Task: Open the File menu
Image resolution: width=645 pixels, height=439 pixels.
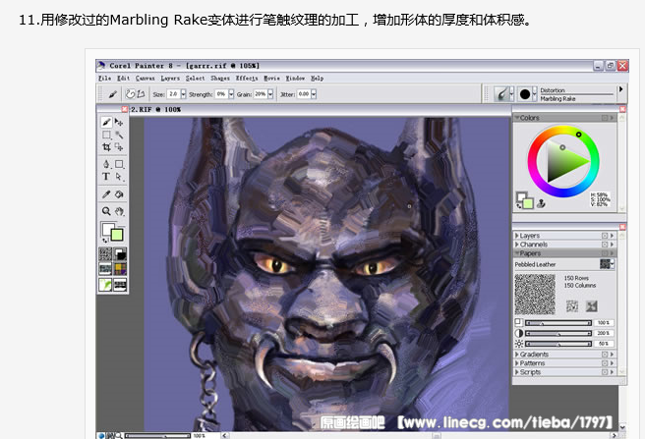Action: (104, 79)
